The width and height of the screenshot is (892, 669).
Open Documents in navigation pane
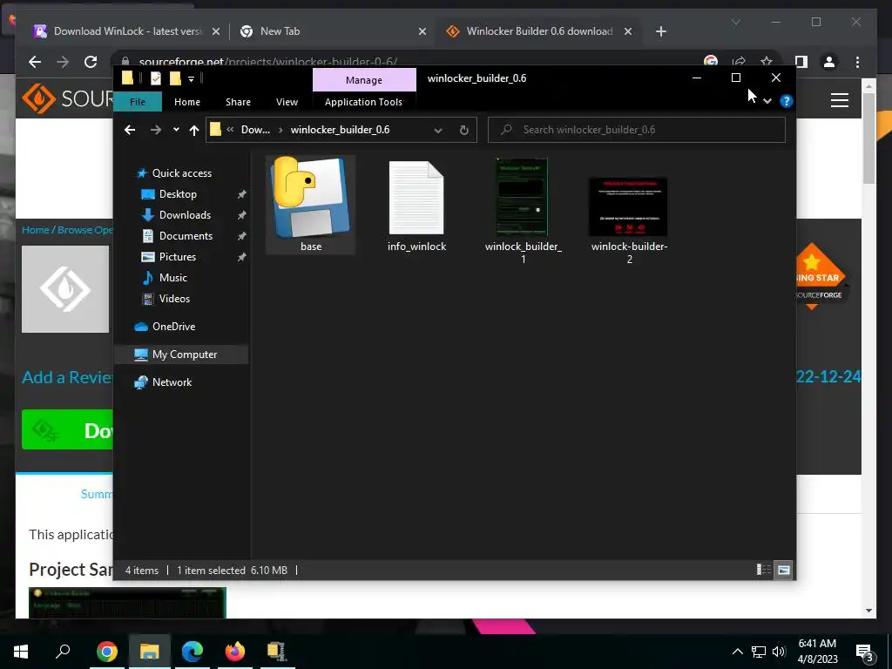(186, 236)
